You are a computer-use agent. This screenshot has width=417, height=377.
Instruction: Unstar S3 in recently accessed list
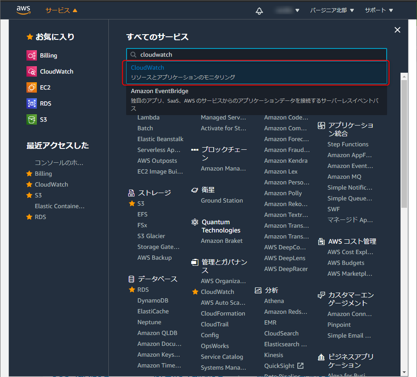tap(29, 195)
